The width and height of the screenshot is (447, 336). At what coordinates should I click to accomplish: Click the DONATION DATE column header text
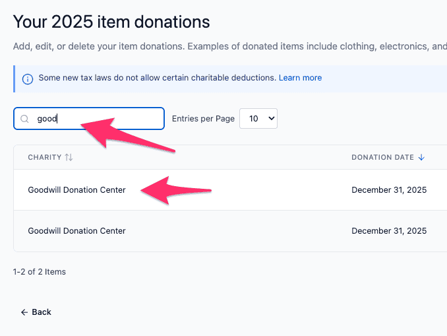click(382, 158)
